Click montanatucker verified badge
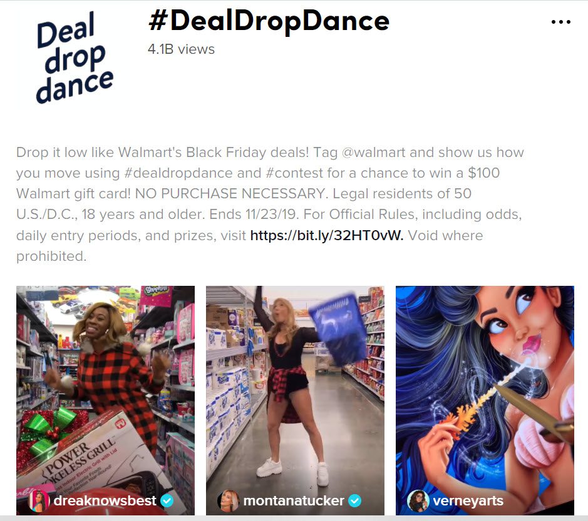This screenshot has width=588, height=521. click(355, 500)
